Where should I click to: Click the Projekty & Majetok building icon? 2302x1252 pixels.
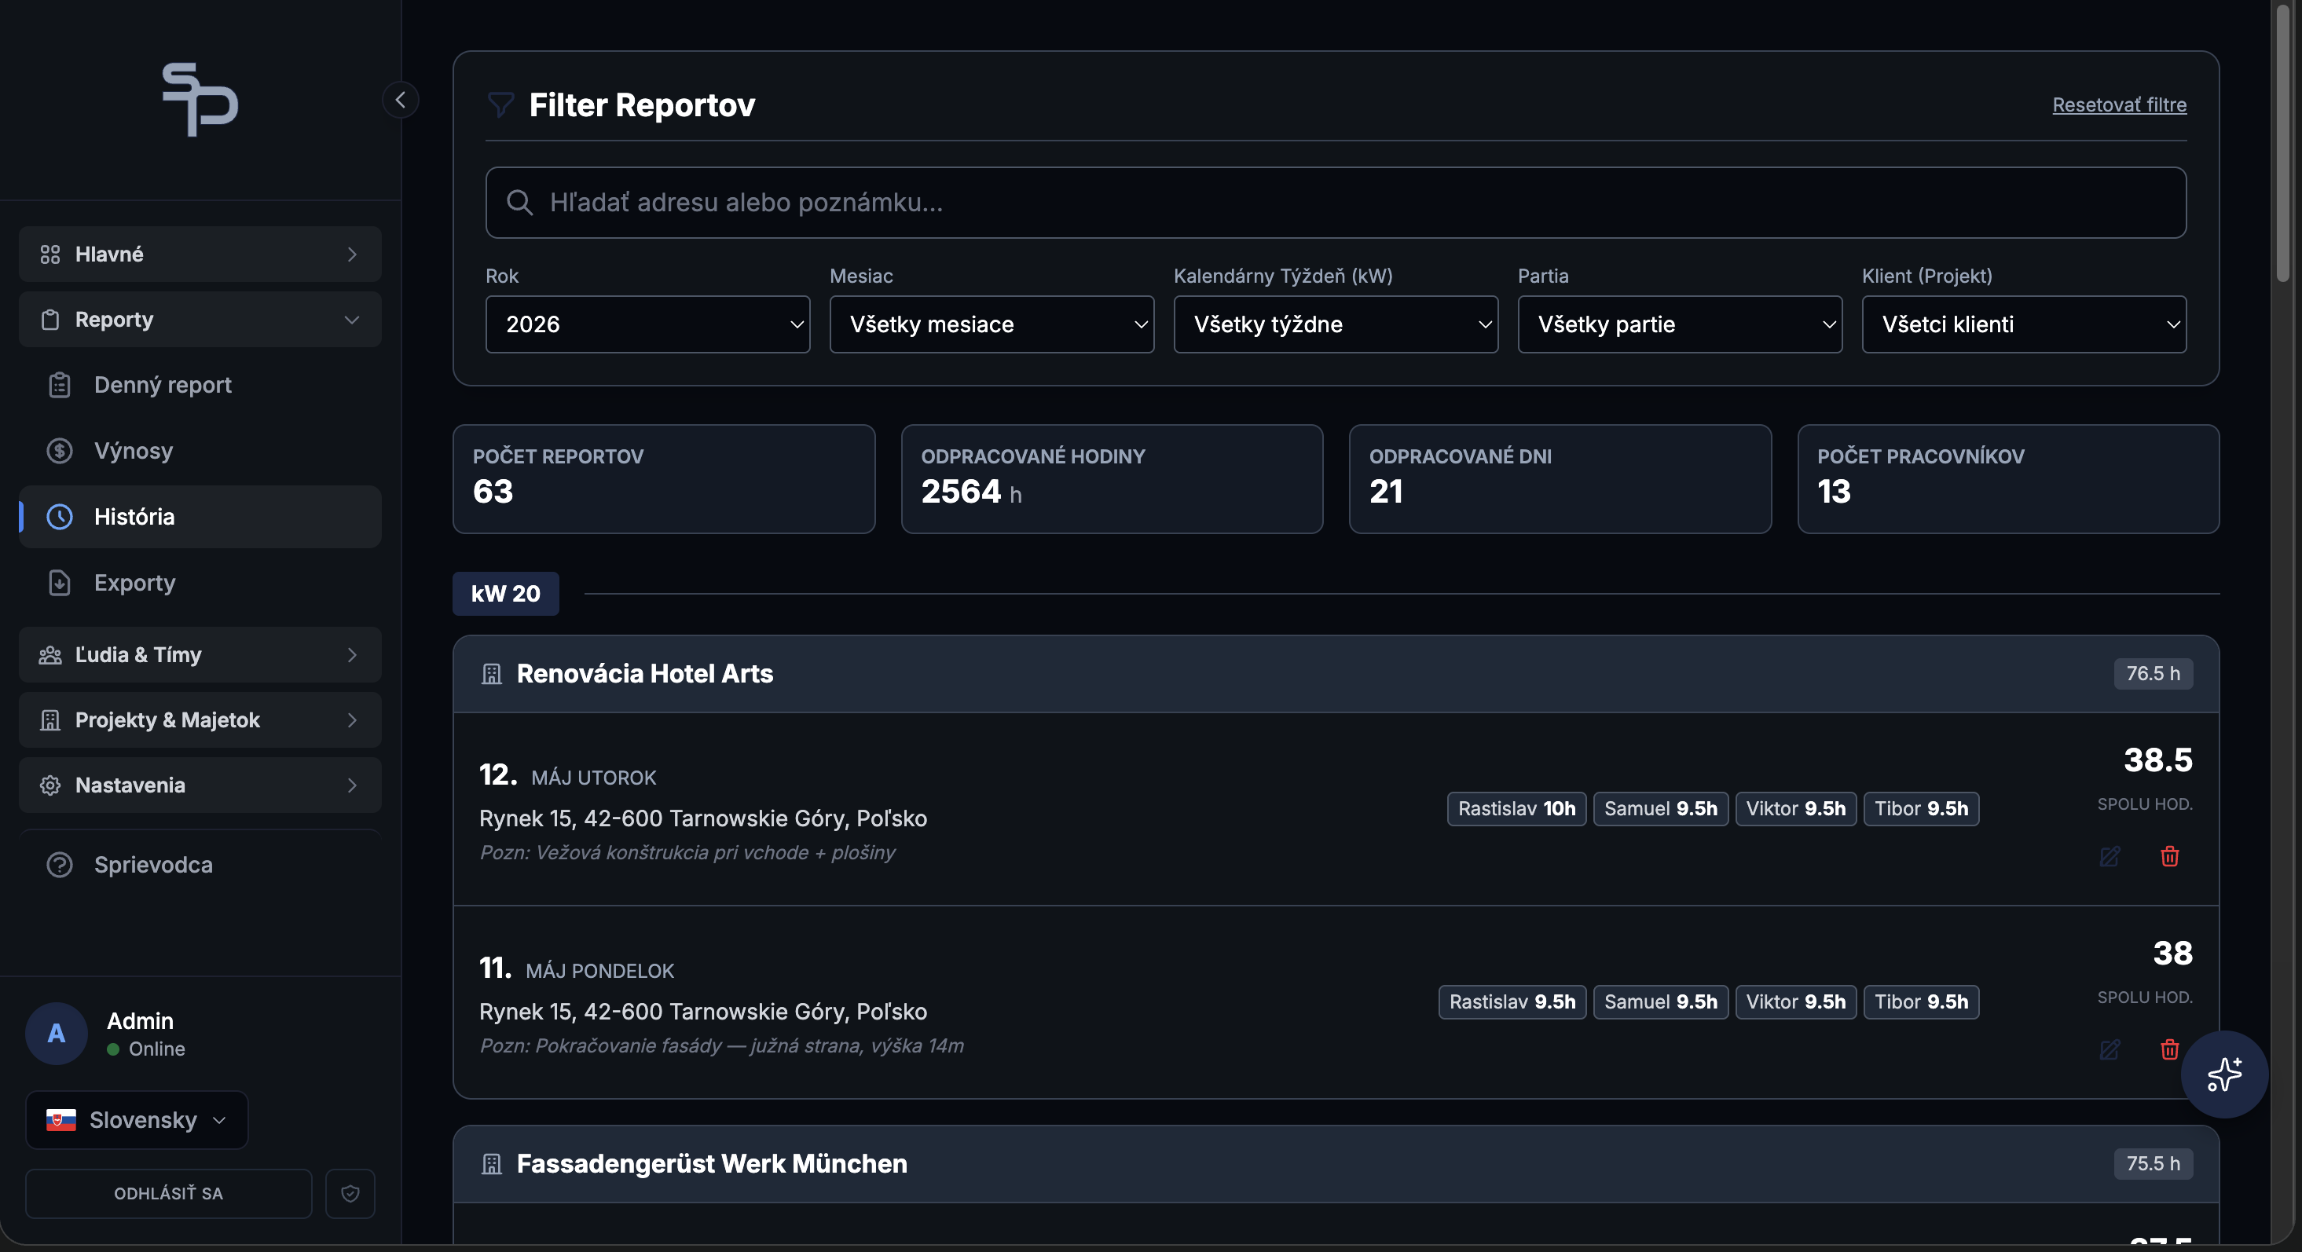50,720
